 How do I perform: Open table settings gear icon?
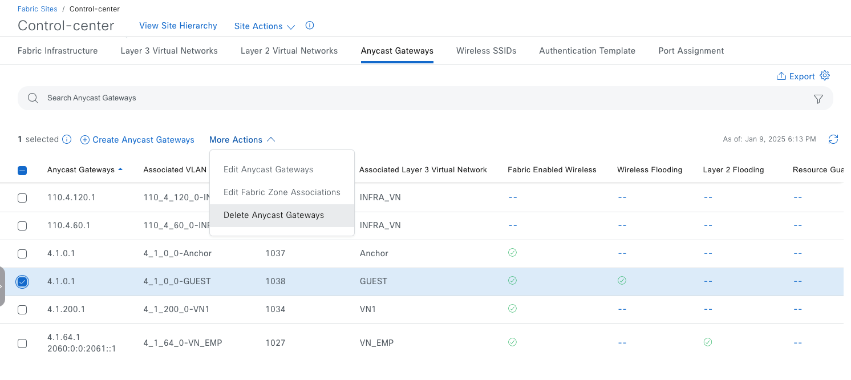click(824, 76)
